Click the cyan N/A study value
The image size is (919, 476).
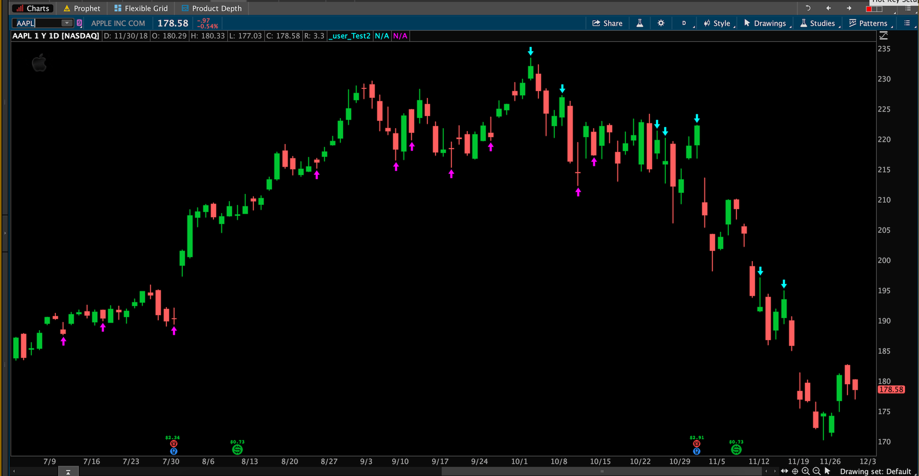point(382,36)
